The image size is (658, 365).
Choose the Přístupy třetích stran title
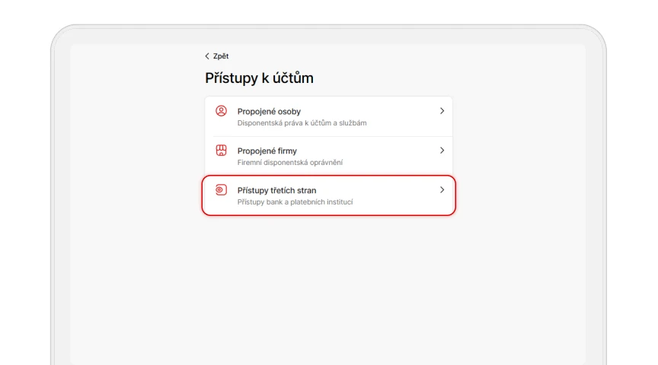[x=277, y=190]
